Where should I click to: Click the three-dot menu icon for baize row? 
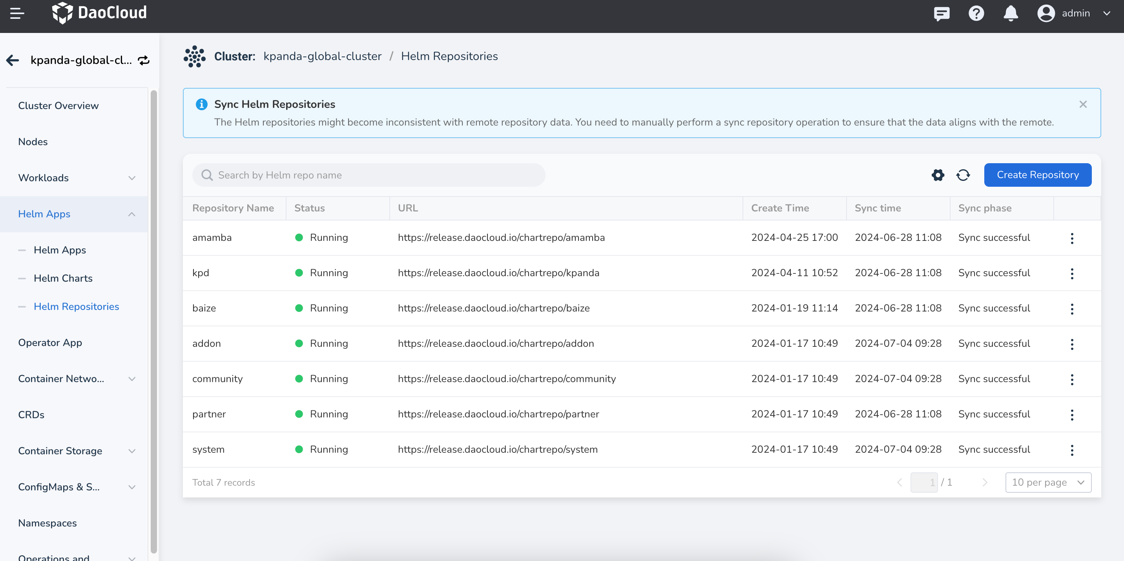[1072, 308]
